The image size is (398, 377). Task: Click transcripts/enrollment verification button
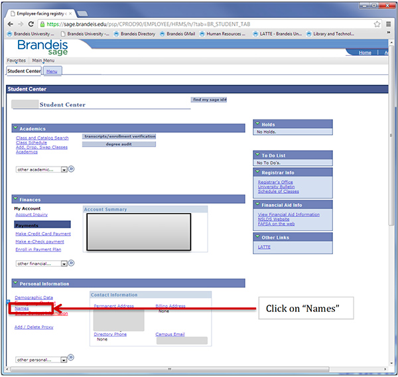(x=119, y=137)
